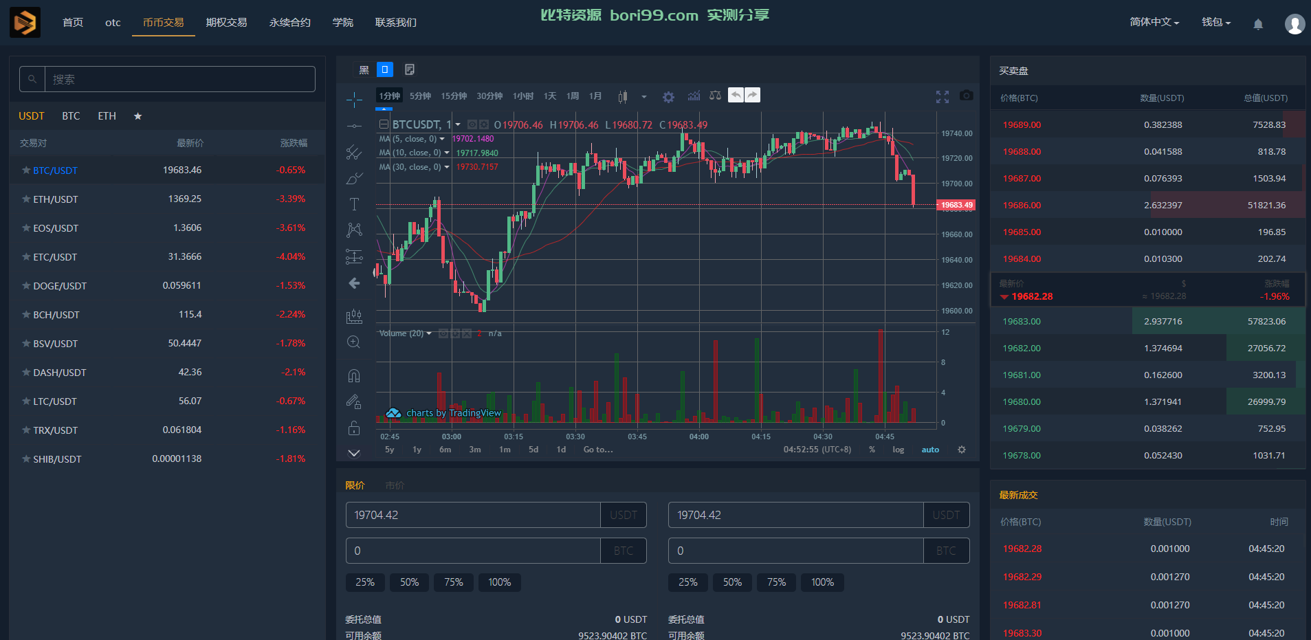This screenshot has height=640, width=1311.
Task: Undo last chart action
Action: pos(736,96)
